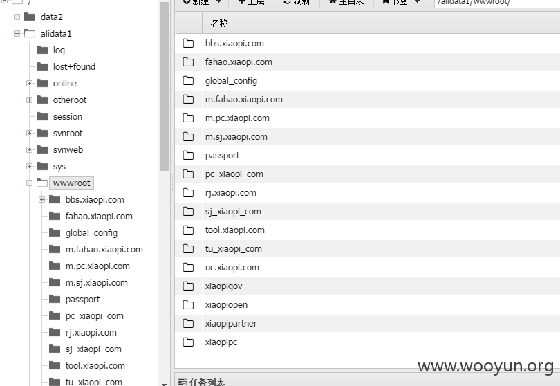Expand the sys tree node
Screen dimensions: 560x386
[29, 166]
